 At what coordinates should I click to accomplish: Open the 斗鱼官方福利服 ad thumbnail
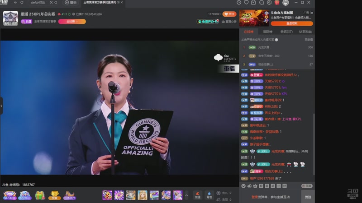click(x=254, y=18)
